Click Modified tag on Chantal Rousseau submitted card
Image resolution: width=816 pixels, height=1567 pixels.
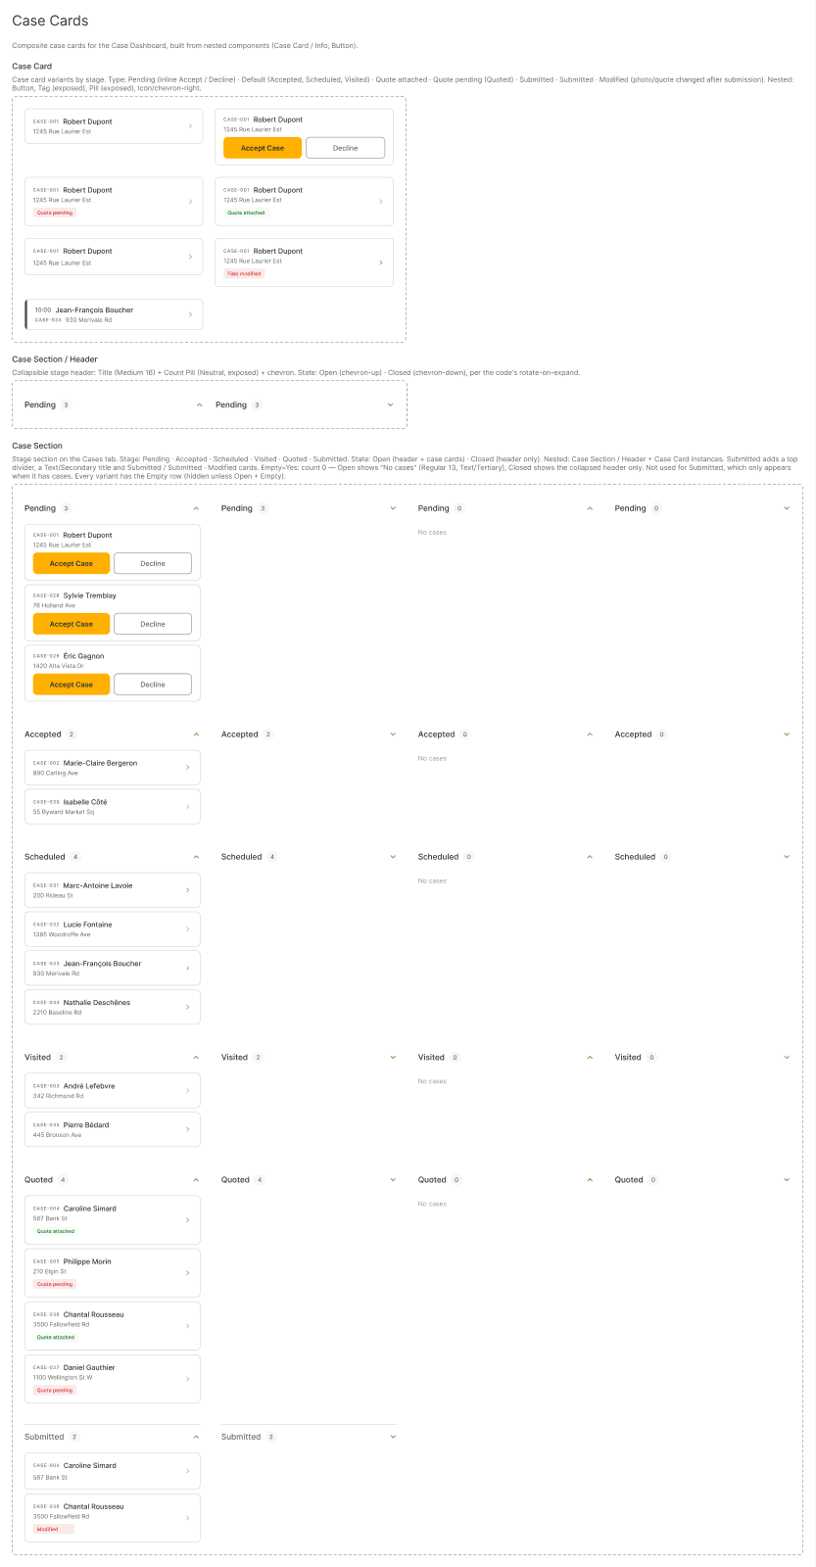54,1529
